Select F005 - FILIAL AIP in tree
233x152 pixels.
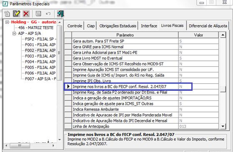coord(40,67)
